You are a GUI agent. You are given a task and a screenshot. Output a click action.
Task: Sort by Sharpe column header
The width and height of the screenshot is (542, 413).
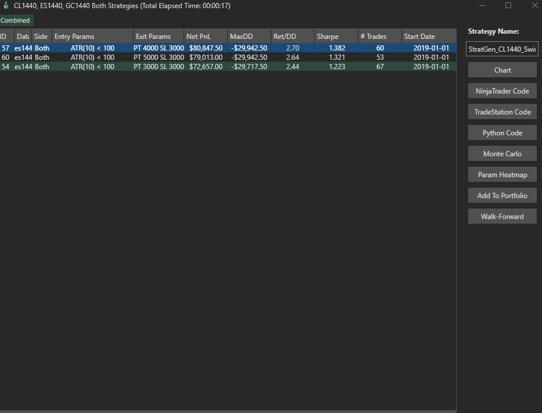336,36
